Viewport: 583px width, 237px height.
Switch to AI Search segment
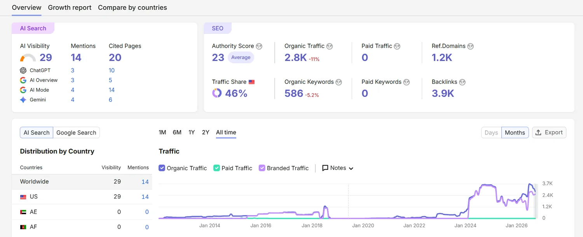(37, 132)
